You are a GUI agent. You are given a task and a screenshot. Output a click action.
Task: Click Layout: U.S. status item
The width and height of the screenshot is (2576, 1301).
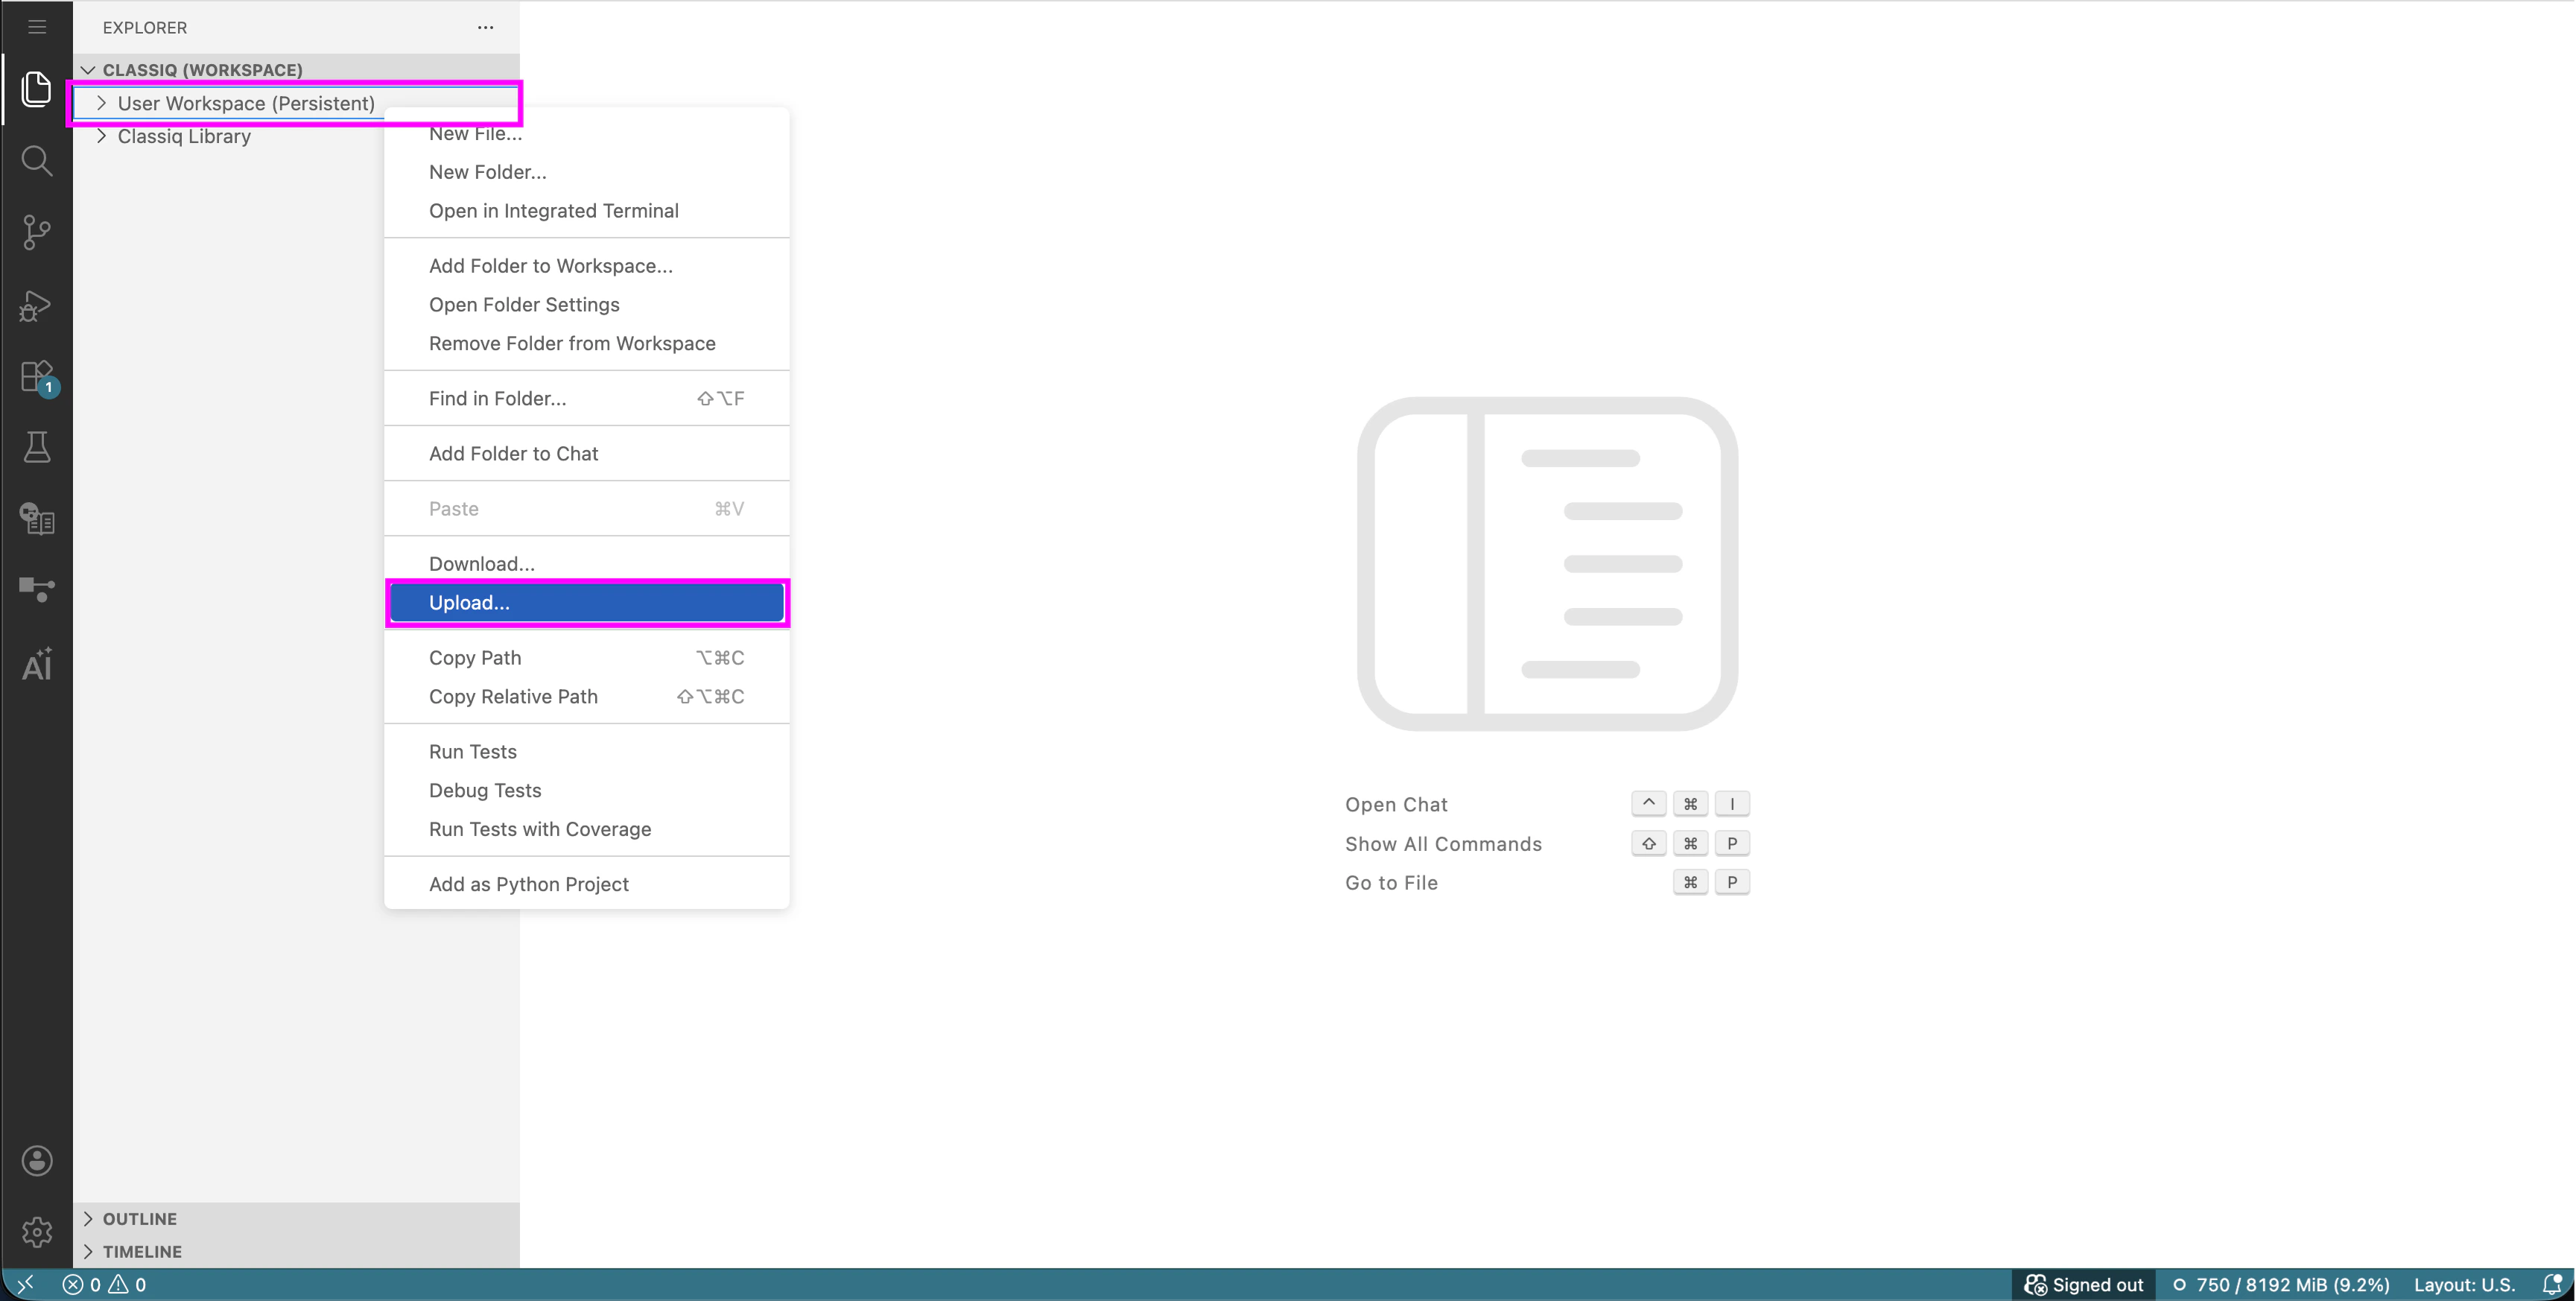point(2464,1284)
